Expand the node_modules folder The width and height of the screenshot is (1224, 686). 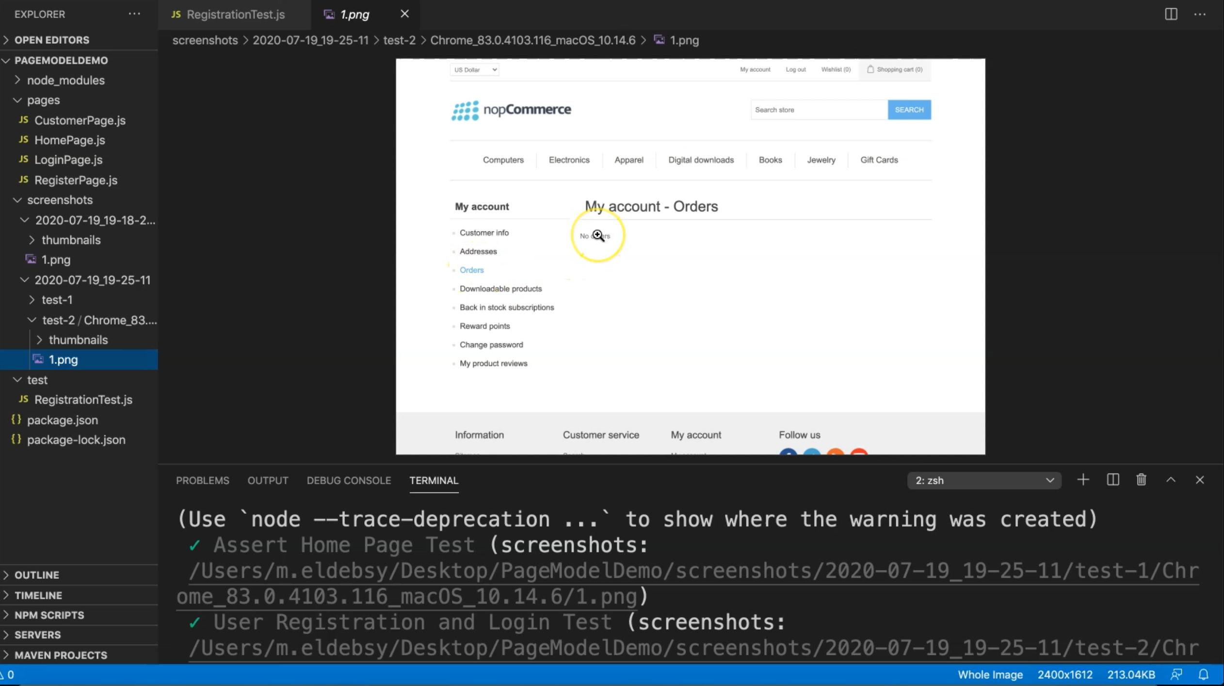pos(65,80)
